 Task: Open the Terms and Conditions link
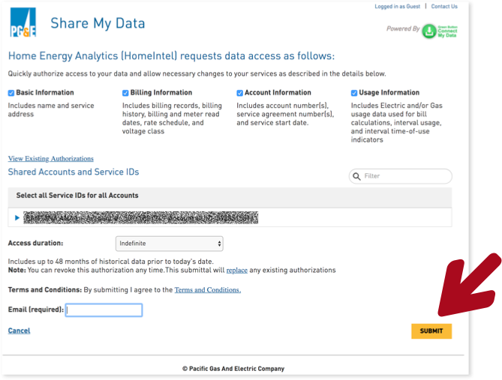point(207,290)
